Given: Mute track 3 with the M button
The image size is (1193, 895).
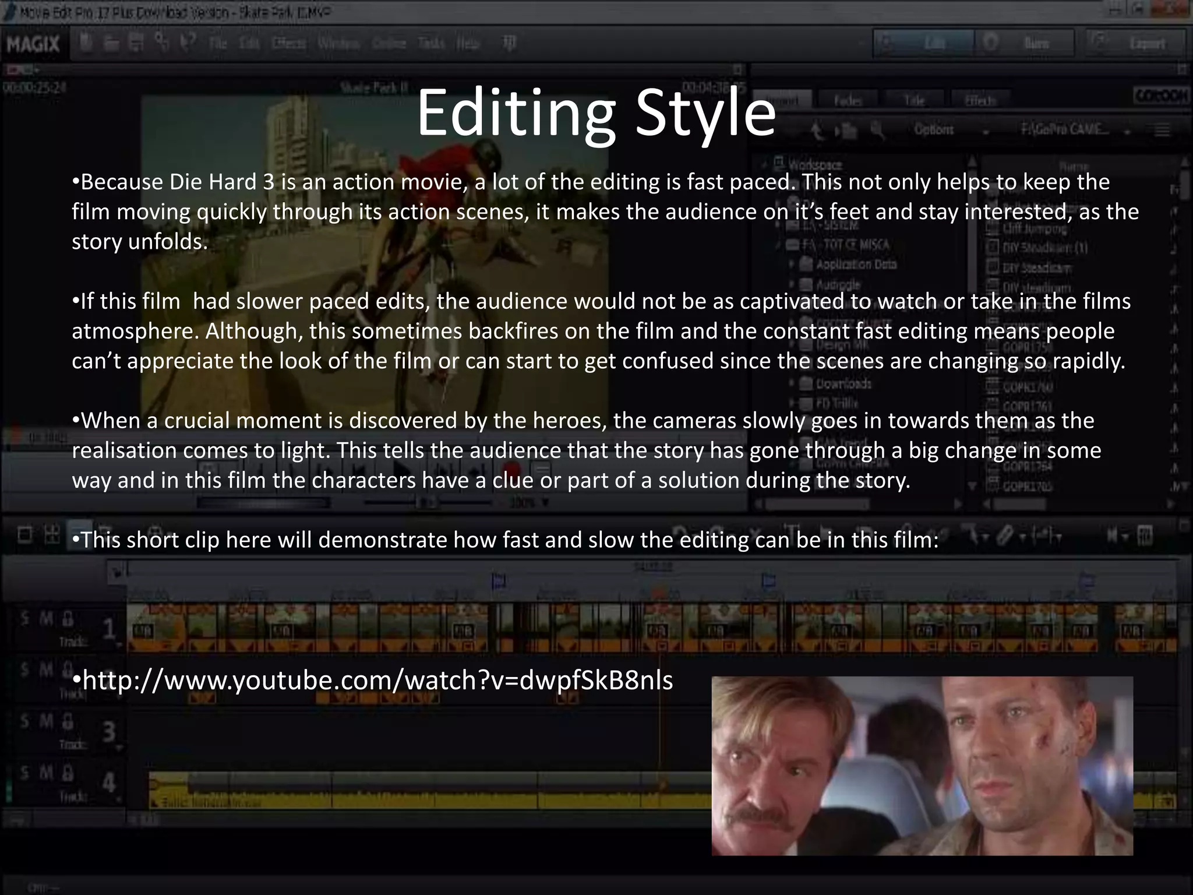Looking at the screenshot, I should pos(47,721).
